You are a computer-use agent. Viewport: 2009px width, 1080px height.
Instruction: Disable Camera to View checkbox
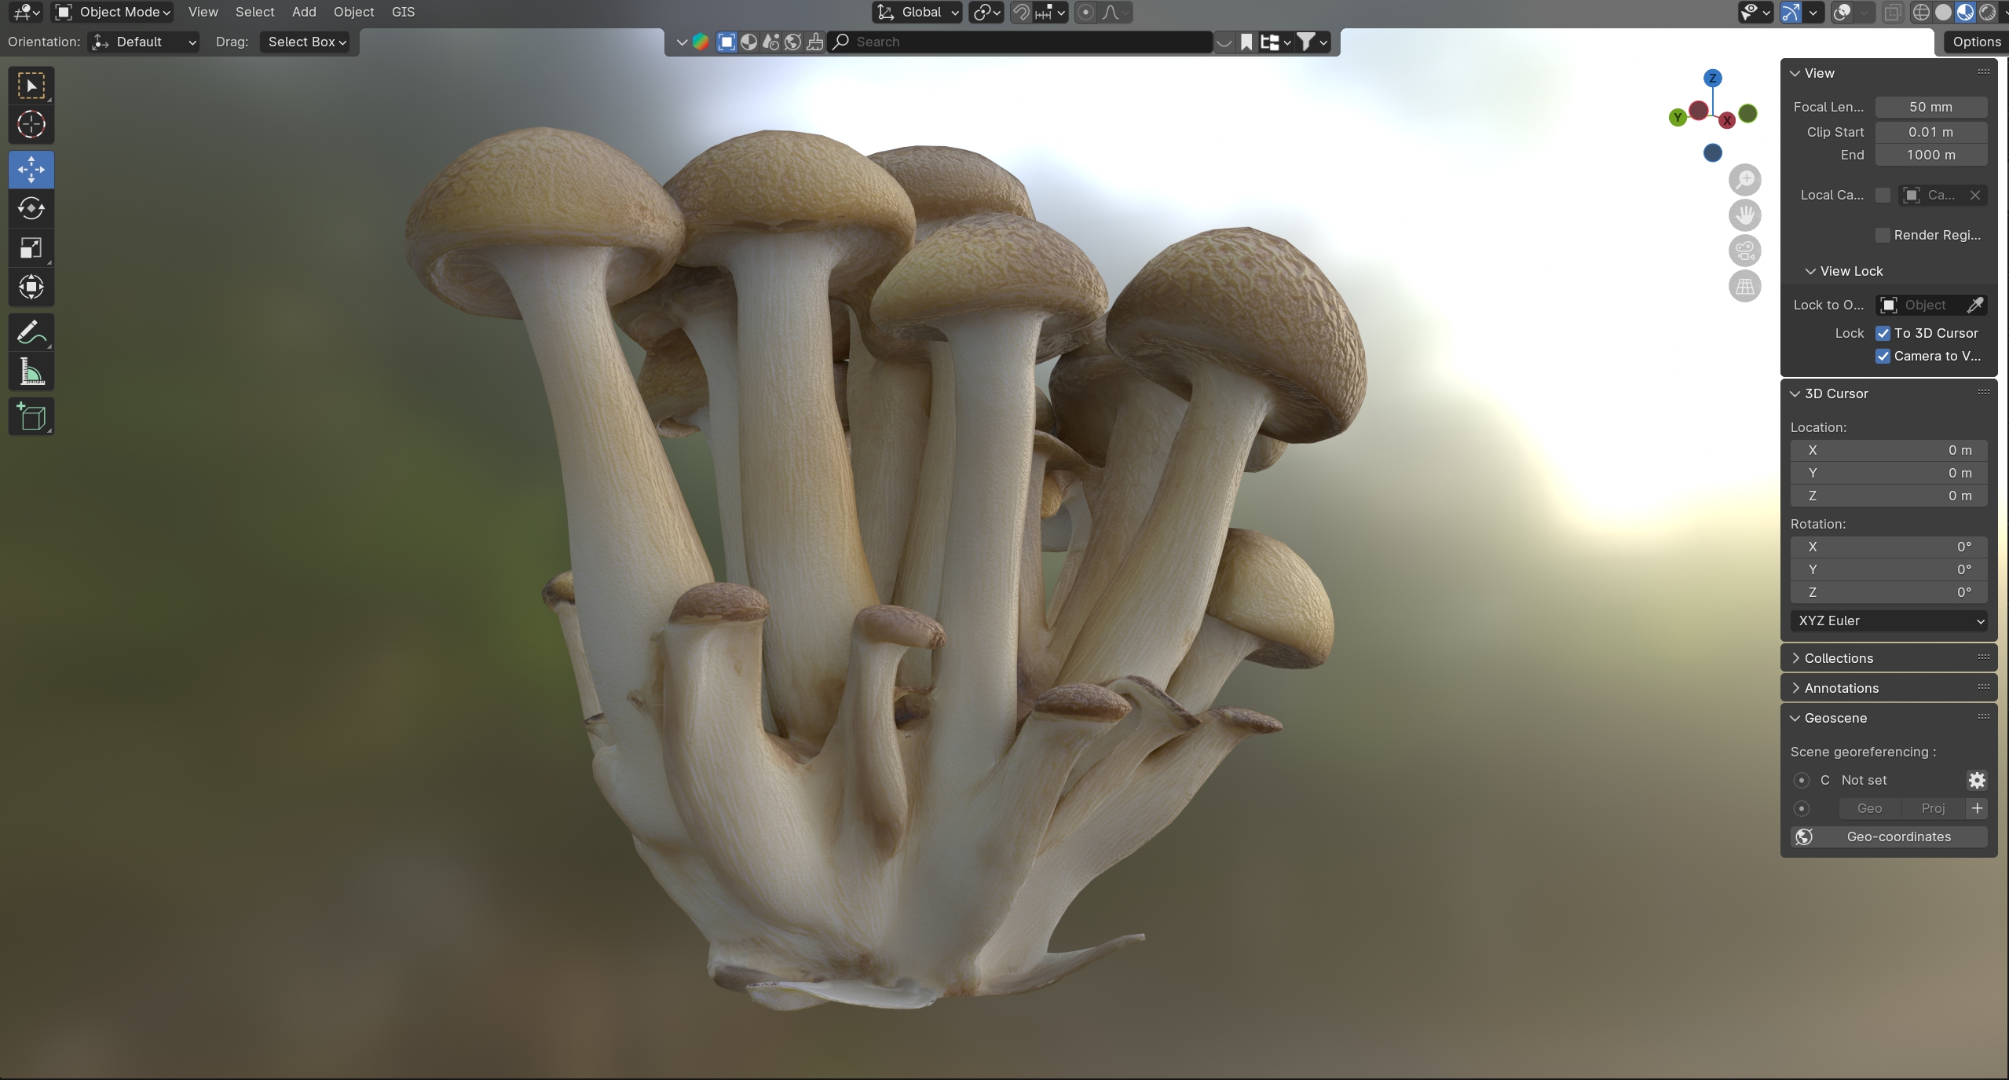(1883, 356)
